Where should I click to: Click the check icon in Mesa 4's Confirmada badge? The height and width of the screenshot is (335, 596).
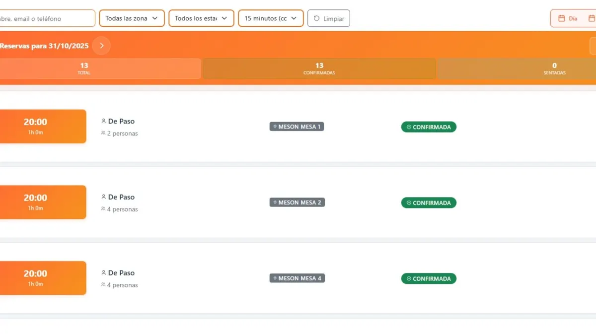409,279
